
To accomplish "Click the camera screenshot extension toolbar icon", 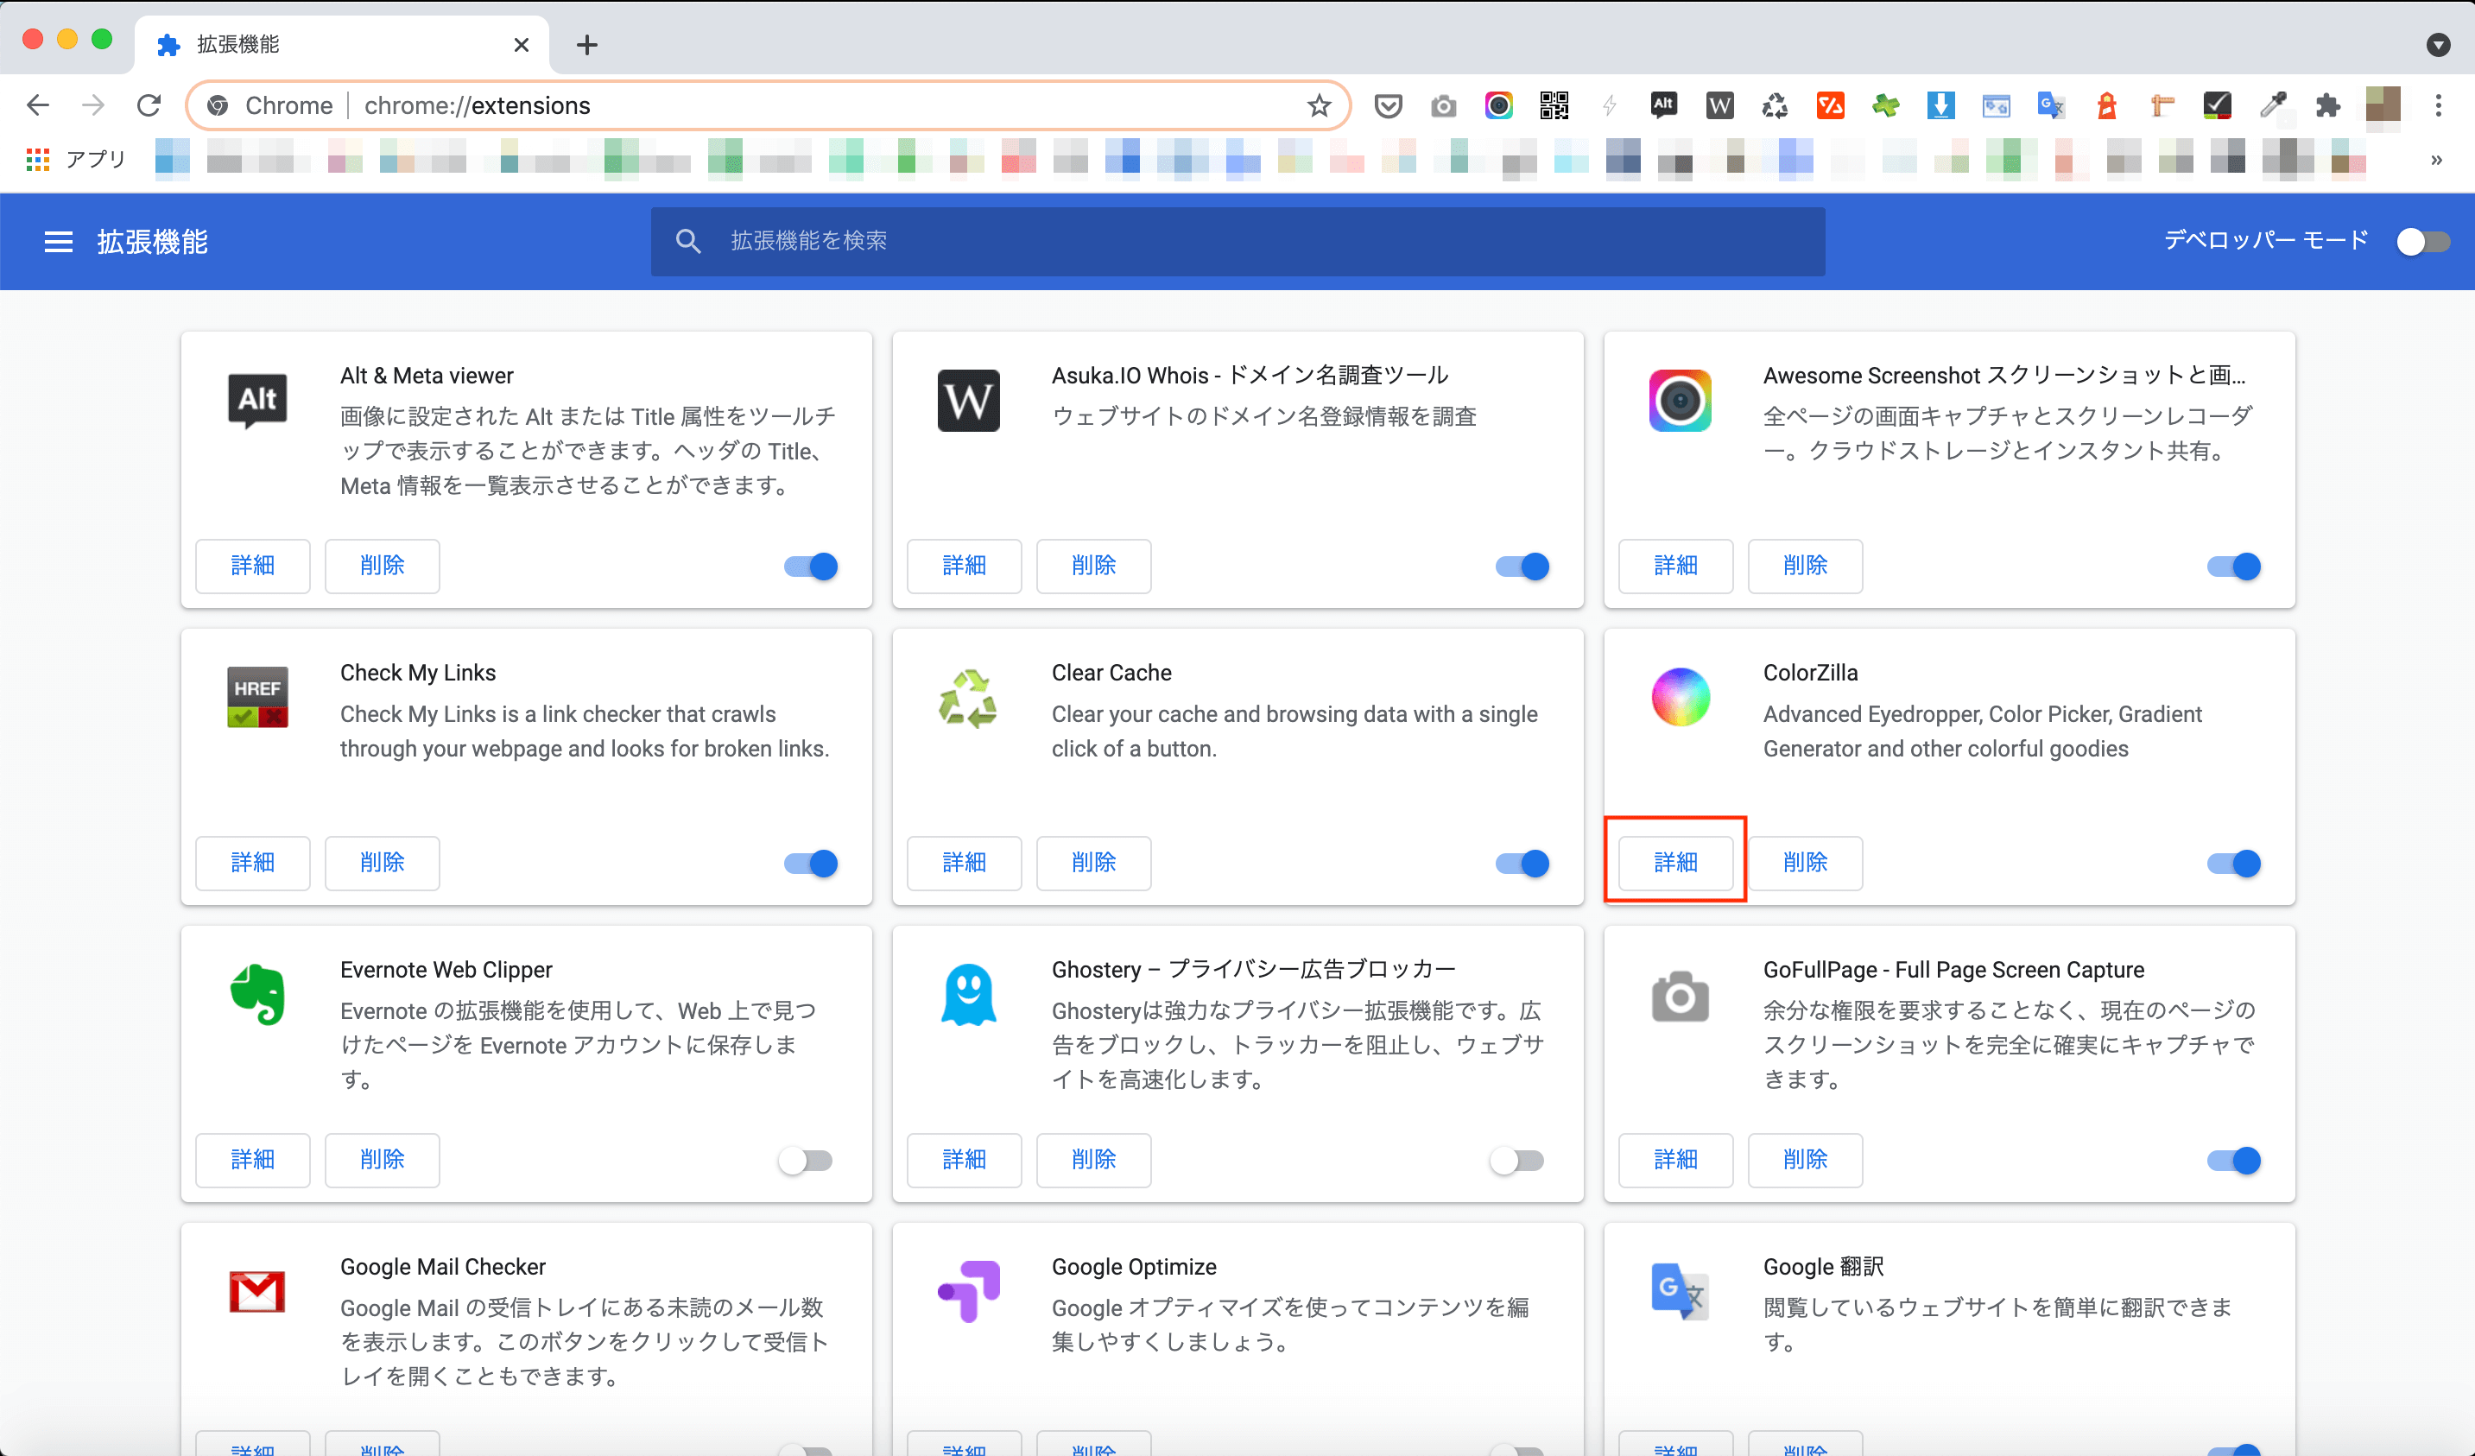I will tap(1443, 105).
